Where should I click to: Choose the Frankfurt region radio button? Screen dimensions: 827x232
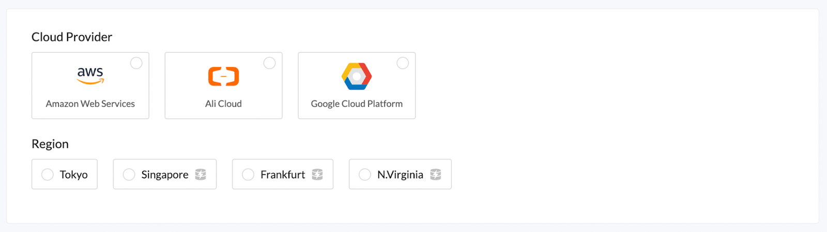pyautogui.click(x=248, y=175)
